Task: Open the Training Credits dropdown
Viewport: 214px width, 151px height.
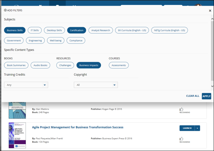Action: (x=26, y=85)
